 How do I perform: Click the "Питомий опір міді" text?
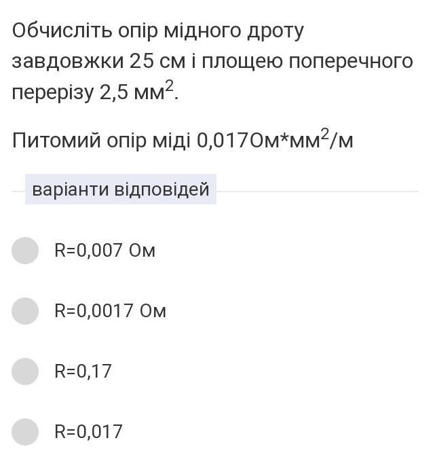(102, 141)
